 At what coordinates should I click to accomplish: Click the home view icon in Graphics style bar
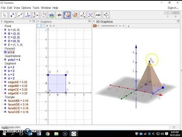pos(47,26)
